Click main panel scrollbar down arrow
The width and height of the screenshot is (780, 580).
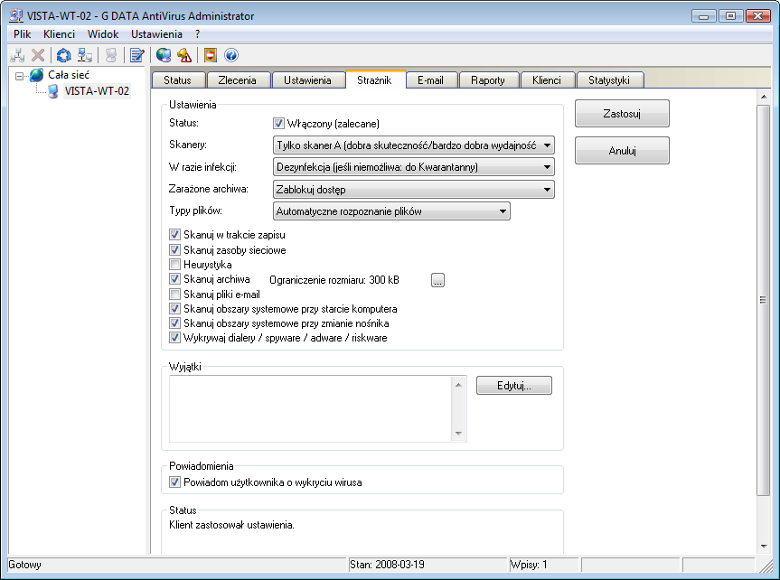764,547
